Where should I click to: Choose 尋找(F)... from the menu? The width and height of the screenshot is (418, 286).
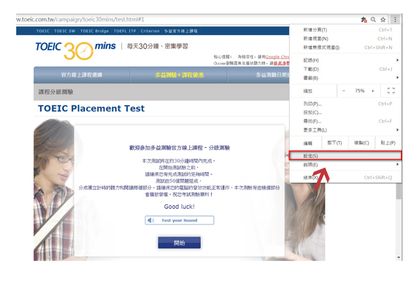pyautogui.click(x=345, y=121)
